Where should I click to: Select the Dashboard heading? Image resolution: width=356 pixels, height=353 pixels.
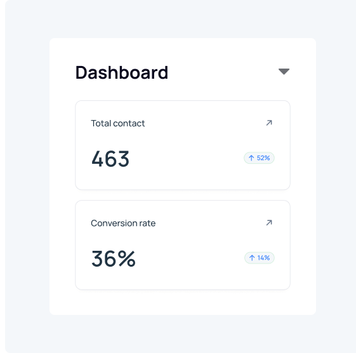point(122,72)
